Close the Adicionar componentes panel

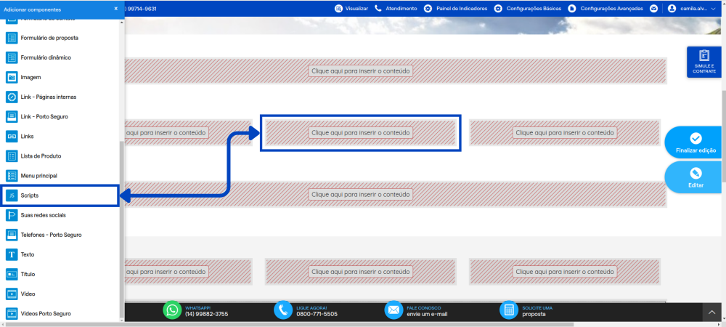(x=115, y=9)
